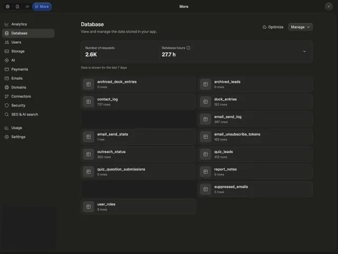Click the 2.6K requests value
The width and height of the screenshot is (338, 254).
pyautogui.click(x=91, y=54)
